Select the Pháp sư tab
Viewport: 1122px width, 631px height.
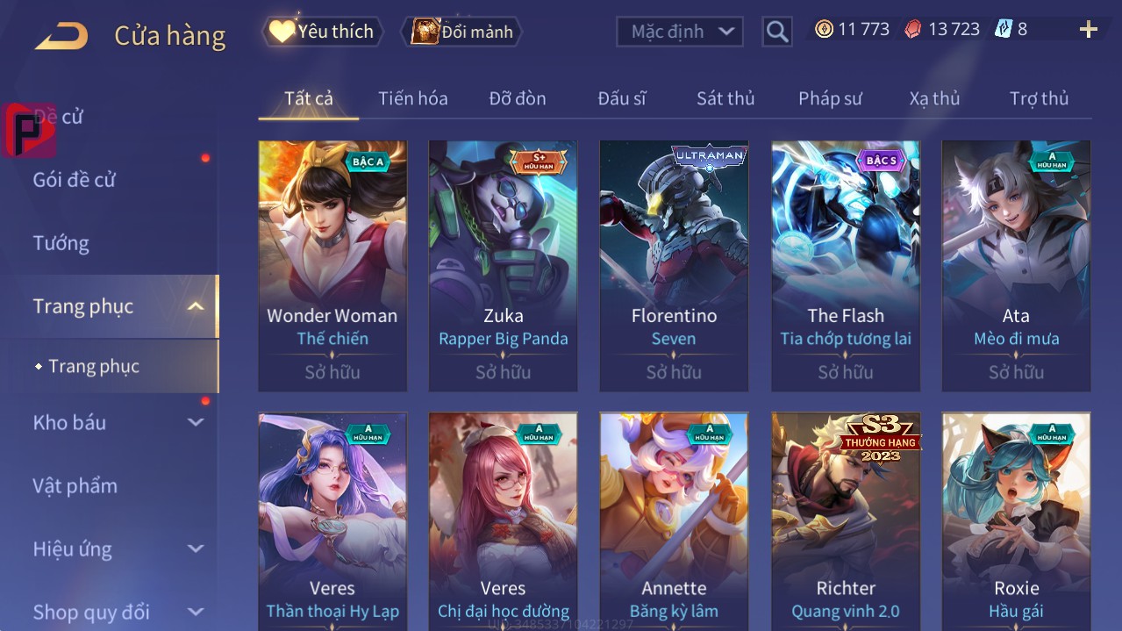coord(830,98)
